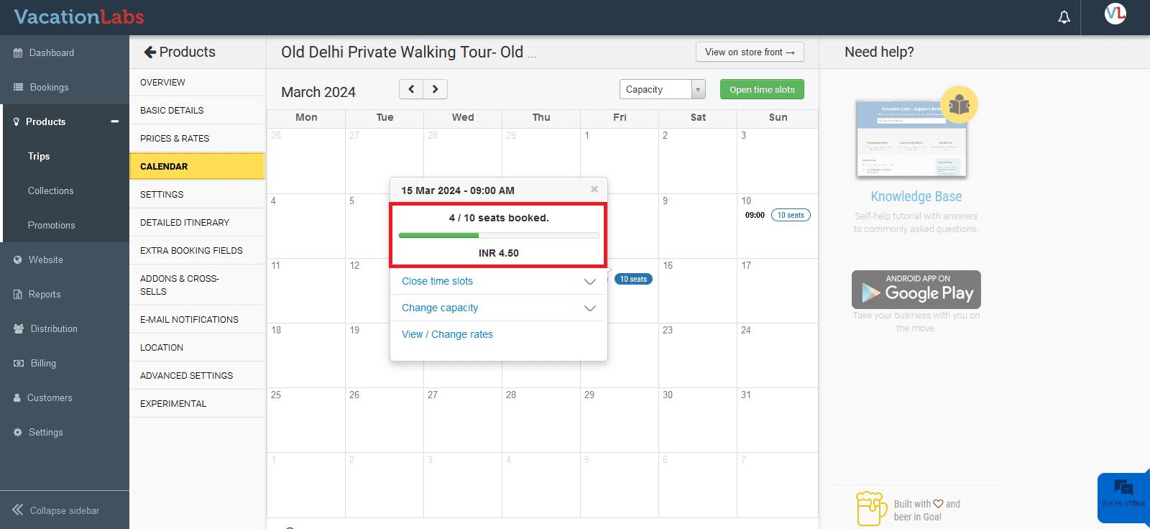Open the Capacity dropdown selector
This screenshot has width=1150, height=529.
point(662,89)
